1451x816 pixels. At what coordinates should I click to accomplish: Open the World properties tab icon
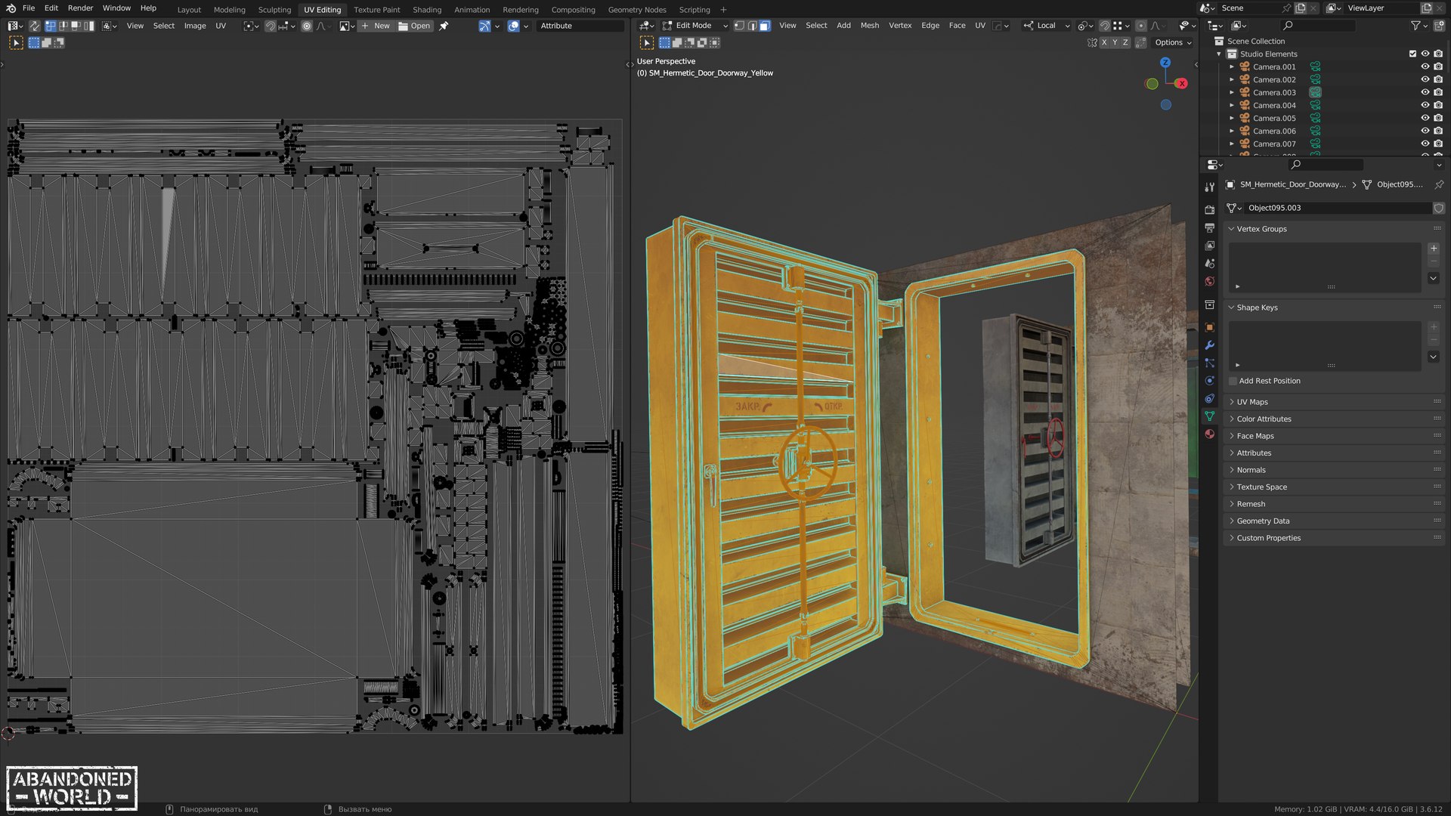coord(1209,282)
